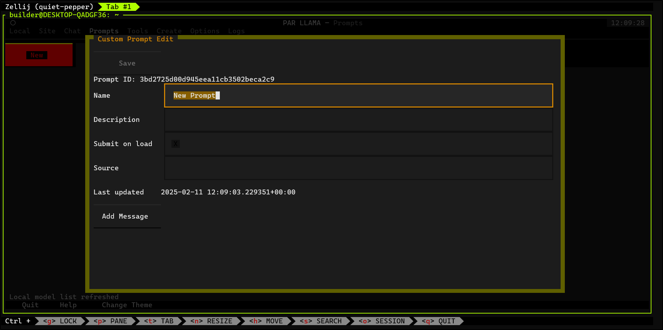Click the LOCK mode in Zellij status bar
Screen dimensions: 663x330
click(60, 321)
